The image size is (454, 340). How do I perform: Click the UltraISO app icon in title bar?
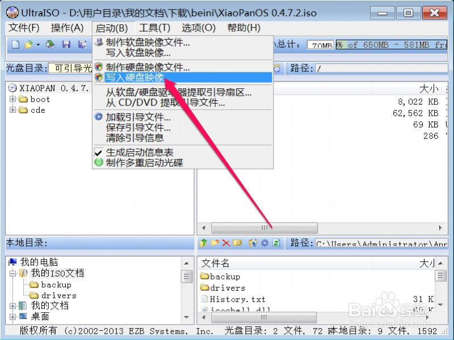12,12
